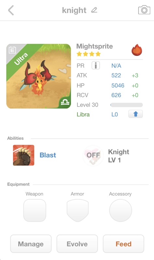The height and width of the screenshot is (260, 154).
Task: Edit the knight name with pencil icon
Action: pos(94,10)
